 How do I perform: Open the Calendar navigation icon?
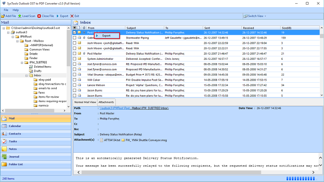click(x=4, y=126)
